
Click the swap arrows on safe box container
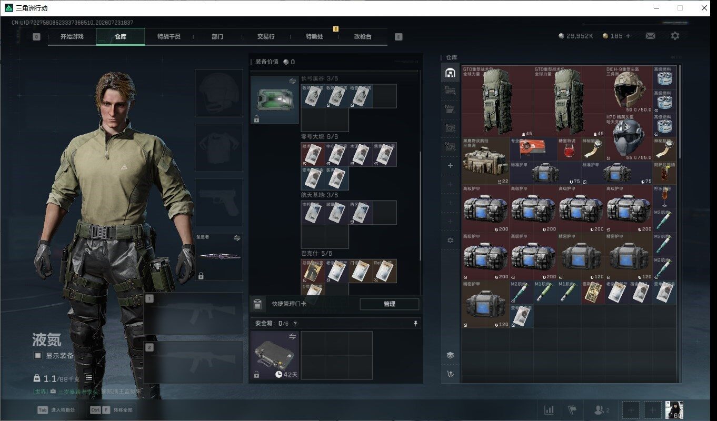(293, 336)
